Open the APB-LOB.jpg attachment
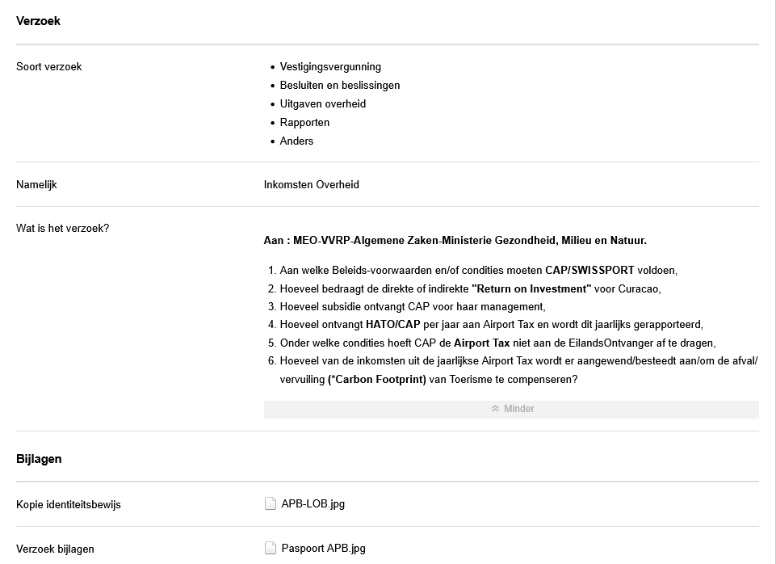Image resolution: width=776 pixels, height=564 pixels. (x=312, y=504)
